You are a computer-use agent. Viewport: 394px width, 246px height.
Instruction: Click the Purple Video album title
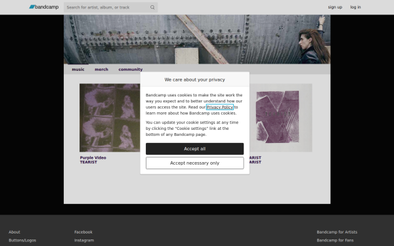click(93, 157)
